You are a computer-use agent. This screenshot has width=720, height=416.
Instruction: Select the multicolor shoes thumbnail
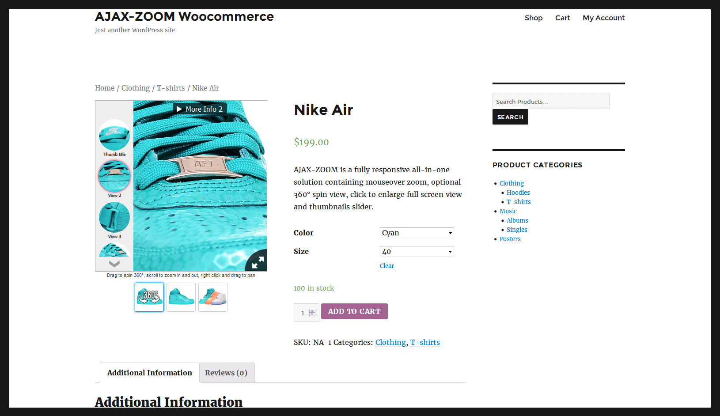pyautogui.click(x=213, y=297)
